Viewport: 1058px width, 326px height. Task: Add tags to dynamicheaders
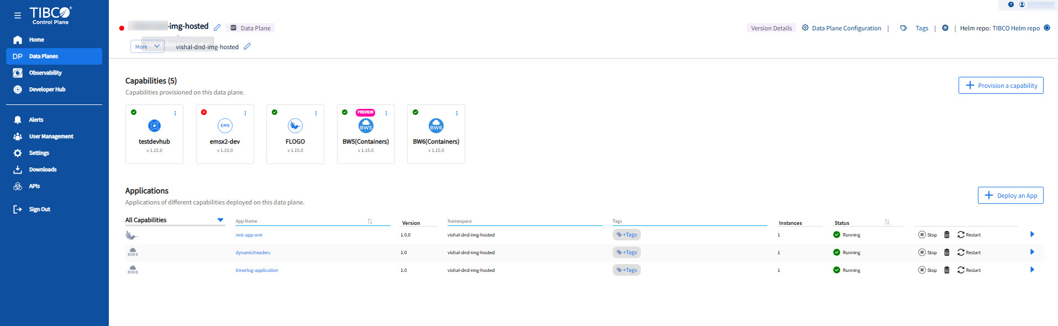(x=627, y=253)
